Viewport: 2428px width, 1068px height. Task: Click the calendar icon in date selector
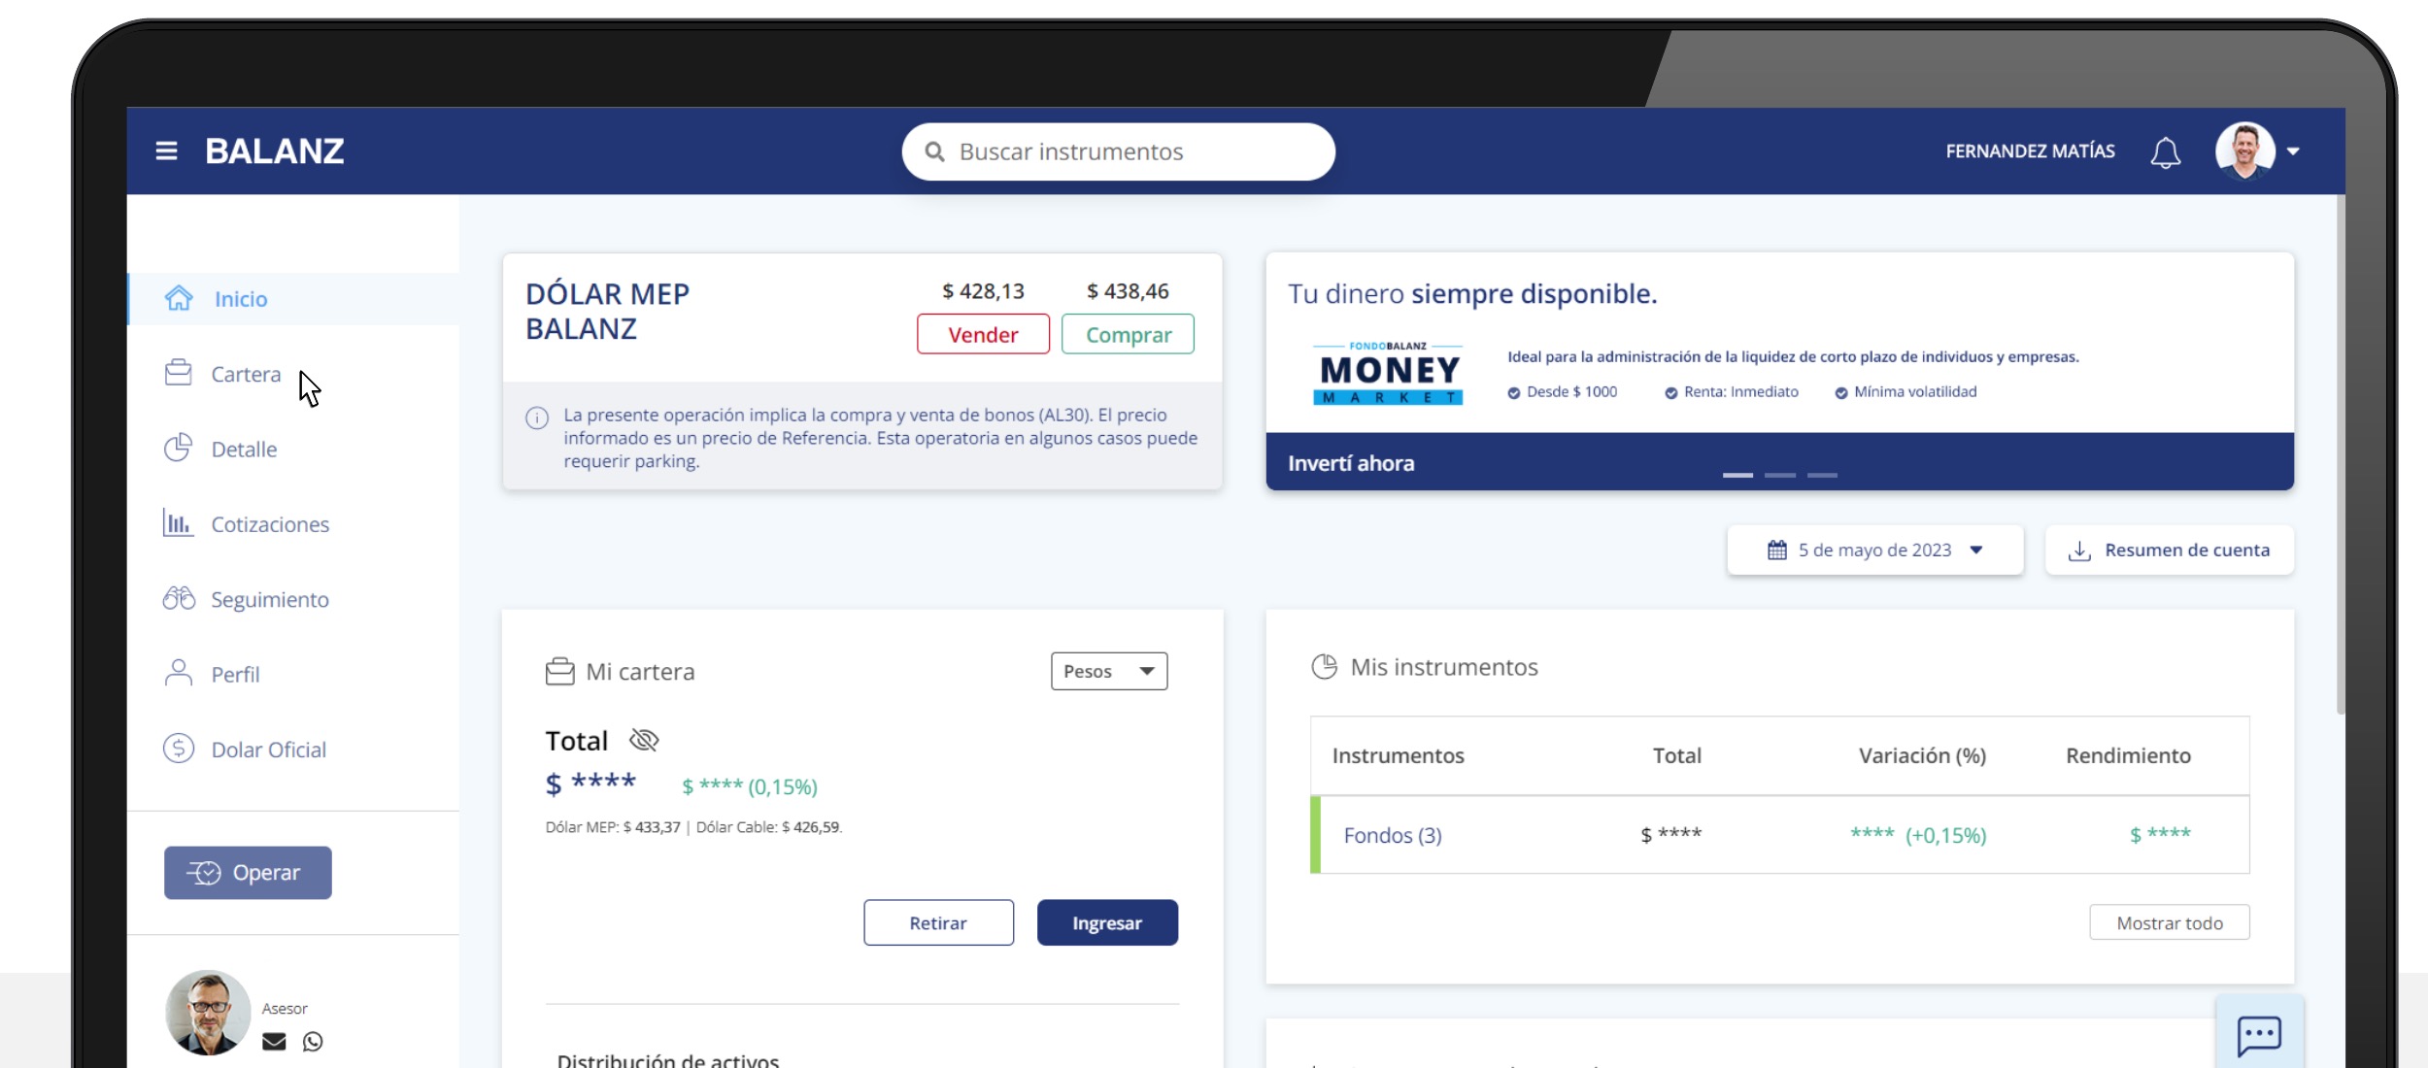[x=1776, y=551]
